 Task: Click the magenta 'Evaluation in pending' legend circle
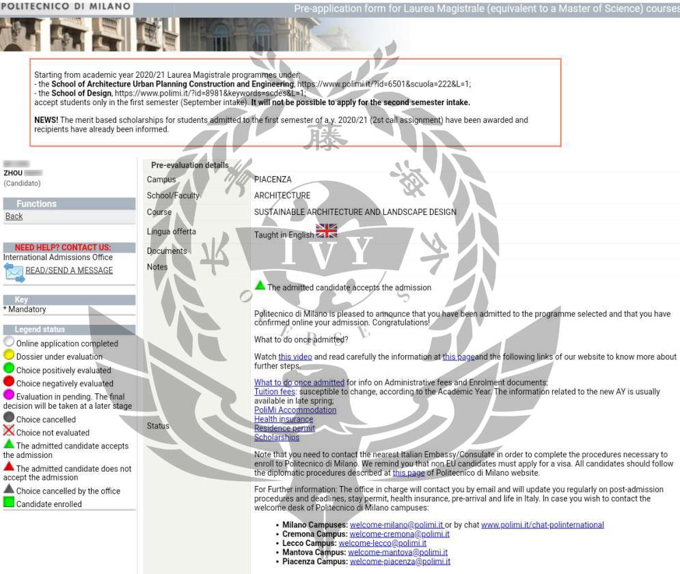[x=9, y=394]
